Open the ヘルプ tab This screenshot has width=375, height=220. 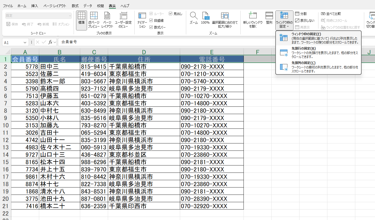(125, 6)
